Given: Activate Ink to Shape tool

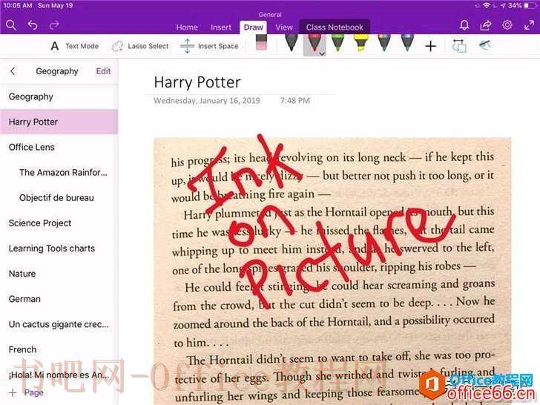Looking at the screenshot, I should 459,46.
